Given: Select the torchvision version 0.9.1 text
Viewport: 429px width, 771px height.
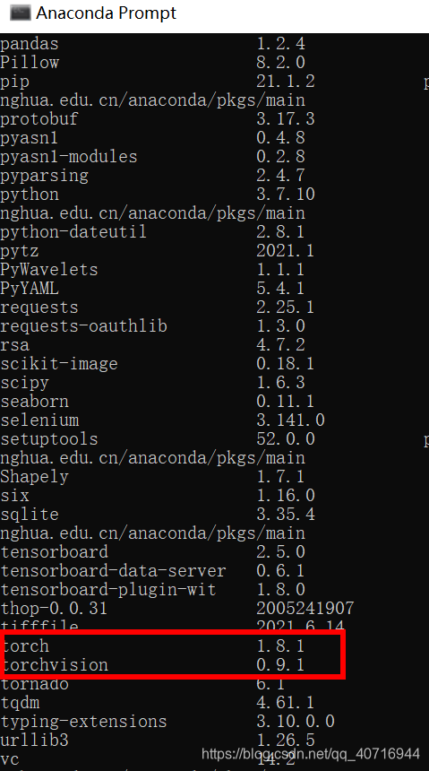Looking at the screenshot, I should pos(280,664).
